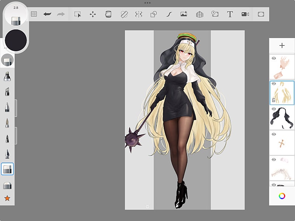
Task: Activate the Transform move tool
Action: pyautogui.click(x=93, y=14)
